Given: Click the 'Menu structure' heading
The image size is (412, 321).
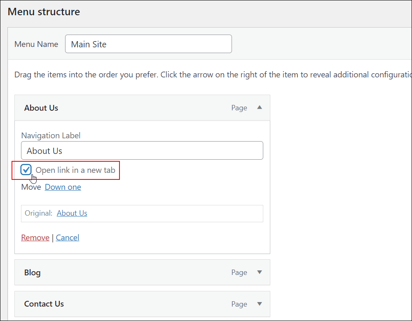Looking at the screenshot, I should 44,12.
